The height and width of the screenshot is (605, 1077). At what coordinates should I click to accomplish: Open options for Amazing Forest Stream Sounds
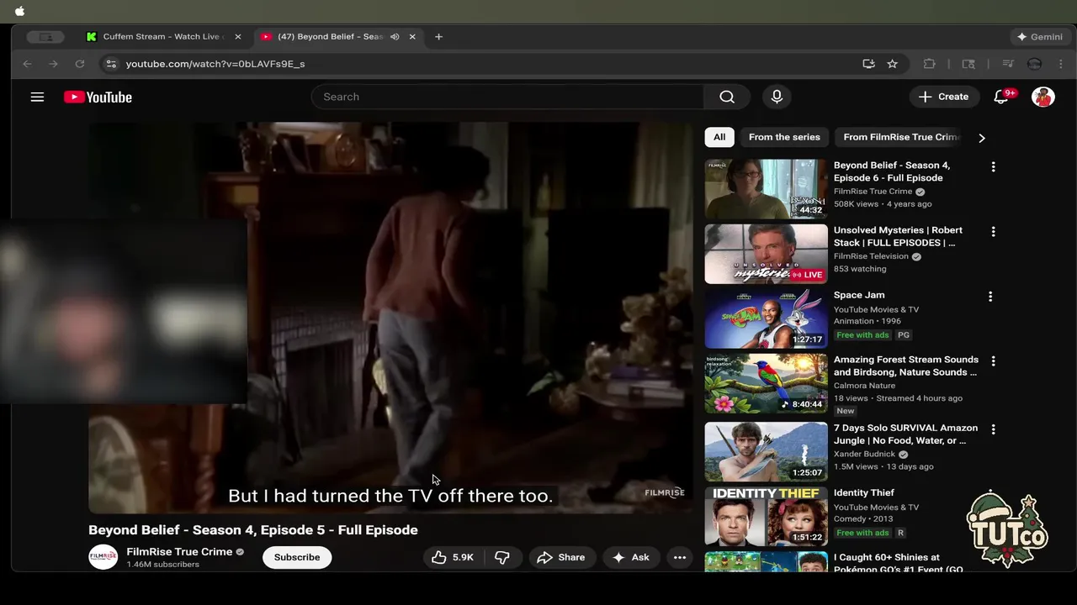tap(993, 361)
